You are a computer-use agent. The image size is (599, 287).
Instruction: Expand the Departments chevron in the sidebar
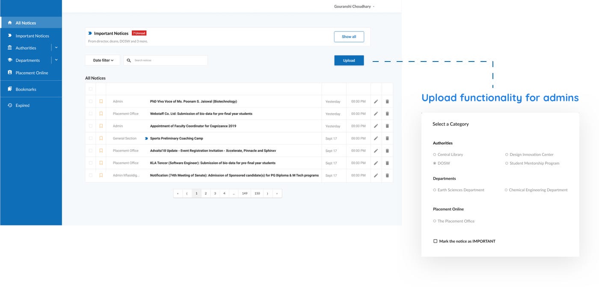tap(56, 60)
